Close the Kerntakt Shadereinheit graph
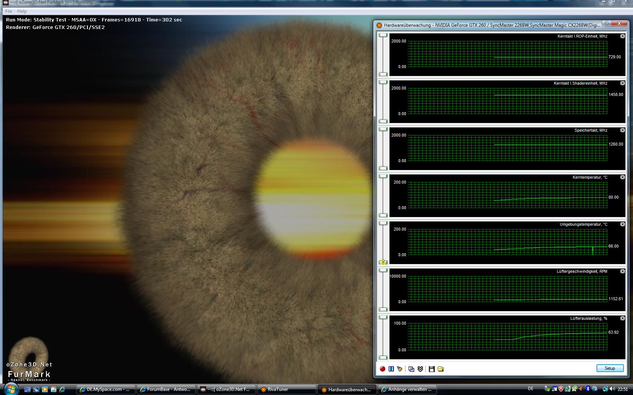This screenshot has width=633, height=395. pyautogui.click(x=622, y=83)
